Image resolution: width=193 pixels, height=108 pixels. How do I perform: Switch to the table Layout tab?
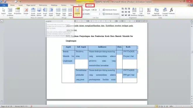(89, 5)
